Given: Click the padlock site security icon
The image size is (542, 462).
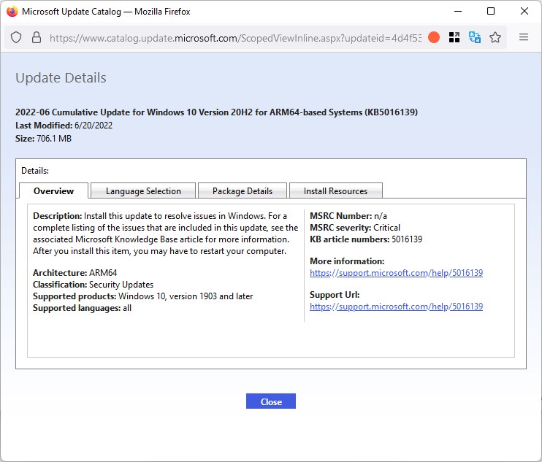Looking at the screenshot, I should click(x=37, y=37).
